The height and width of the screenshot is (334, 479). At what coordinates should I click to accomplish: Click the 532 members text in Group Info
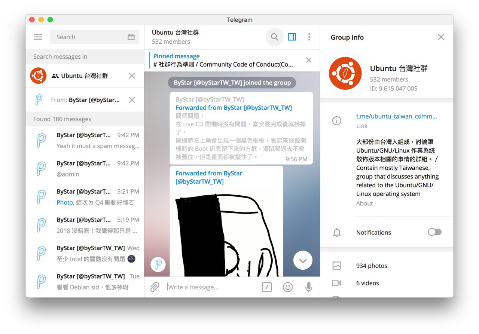coord(389,79)
